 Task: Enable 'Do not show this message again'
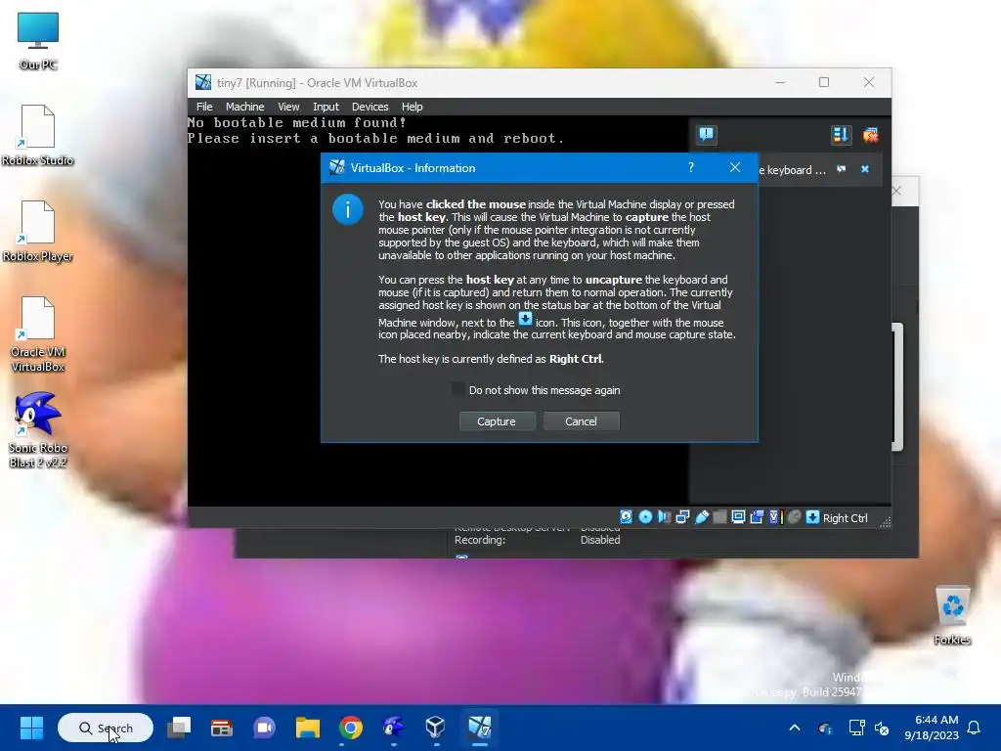[457, 390]
